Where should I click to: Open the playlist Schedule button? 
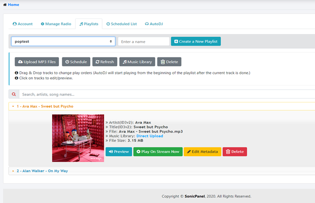(x=76, y=62)
